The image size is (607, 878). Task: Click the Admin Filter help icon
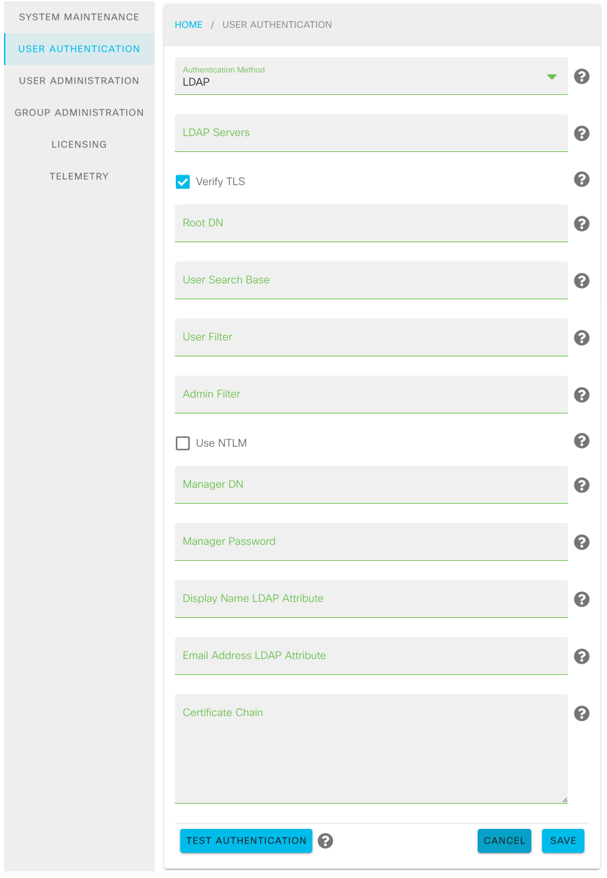click(582, 394)
